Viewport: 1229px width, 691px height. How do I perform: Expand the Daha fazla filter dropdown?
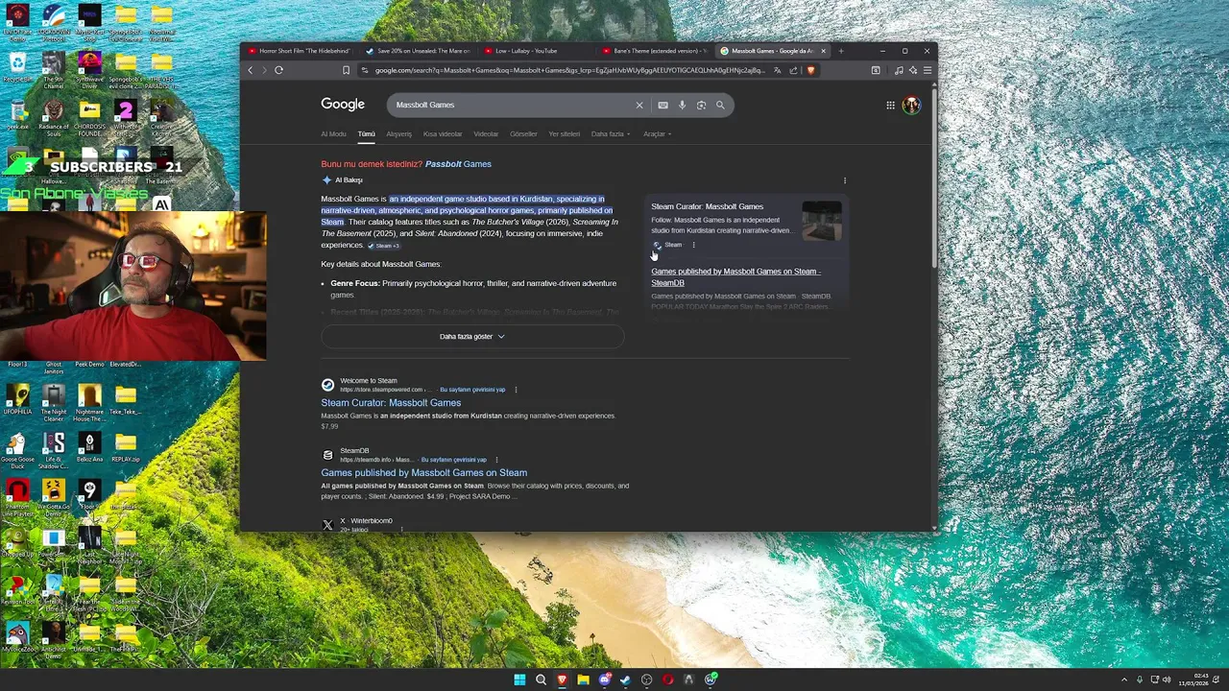[x=611, y=134]
